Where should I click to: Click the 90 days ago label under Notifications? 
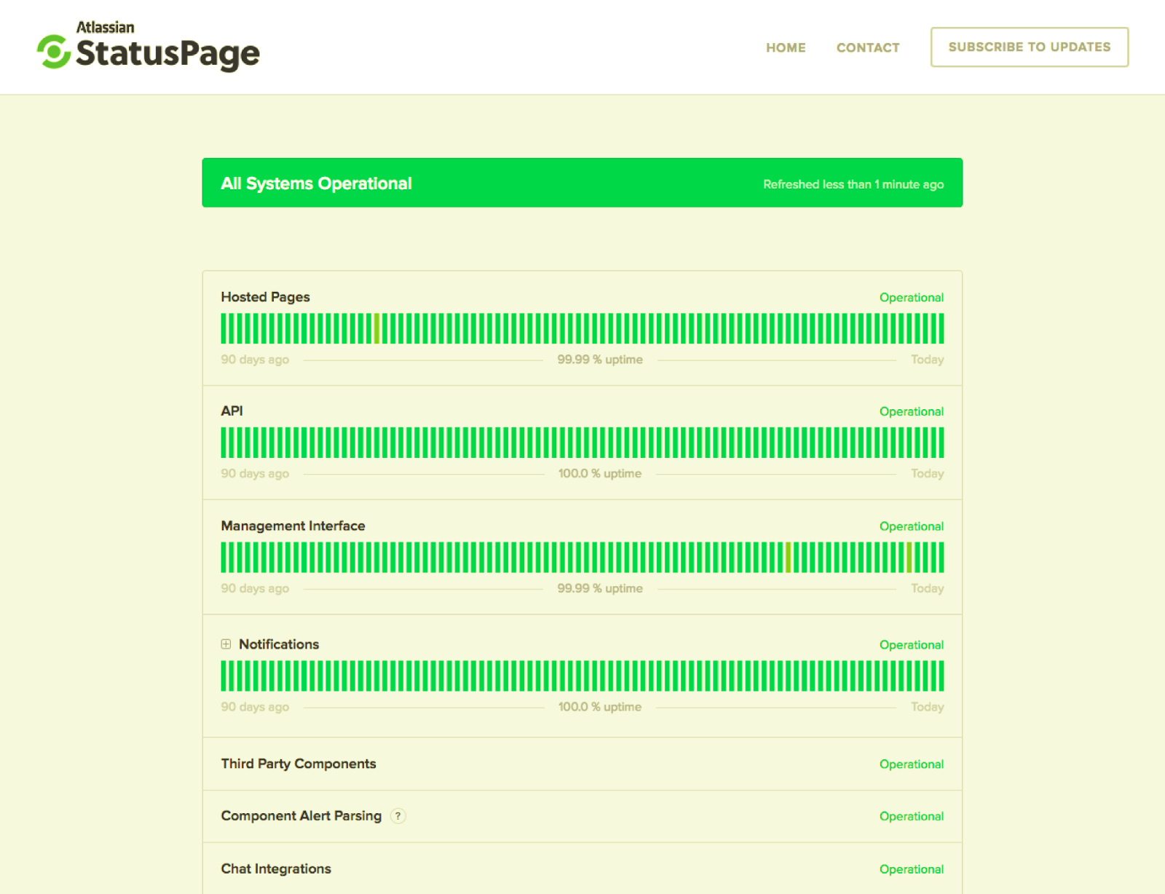(255, 707)
